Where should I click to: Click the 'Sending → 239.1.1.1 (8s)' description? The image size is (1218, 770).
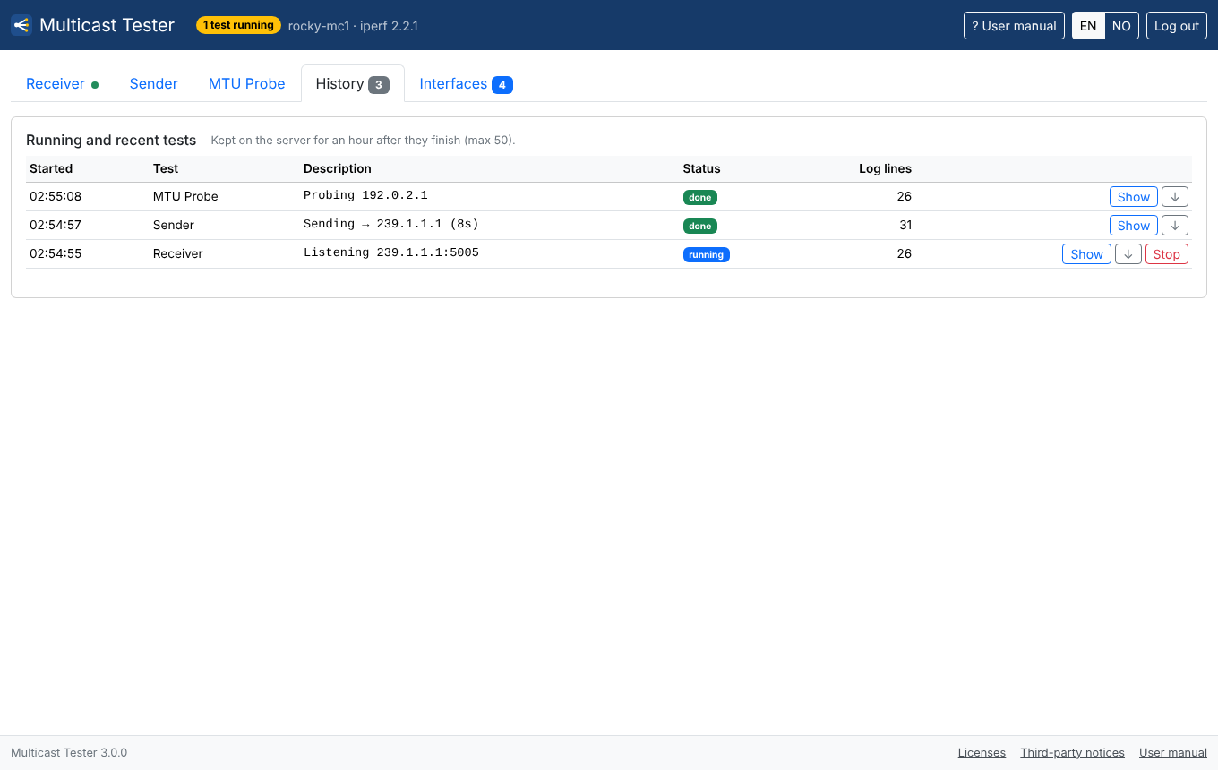(391, 224)
